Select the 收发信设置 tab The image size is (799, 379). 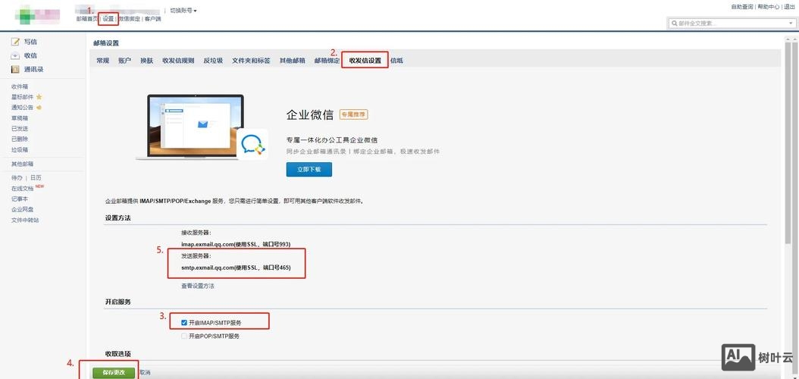pyautogui.click(x=365, y=61)
